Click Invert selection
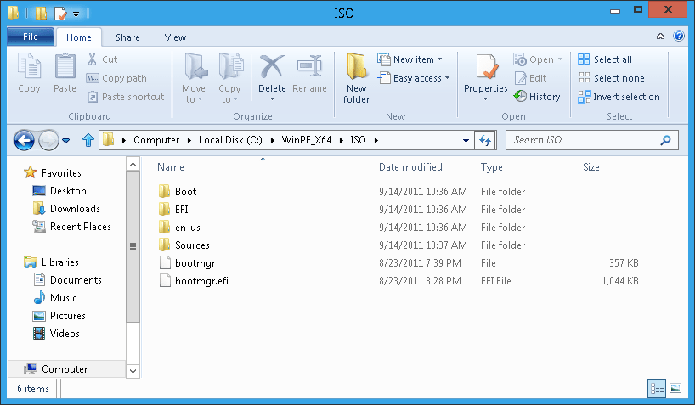The image size is (695, 405). click(x=619, y=97)
